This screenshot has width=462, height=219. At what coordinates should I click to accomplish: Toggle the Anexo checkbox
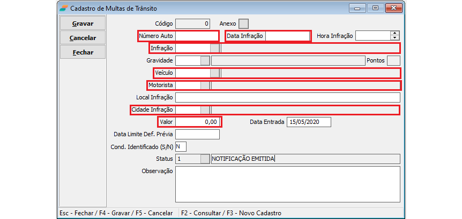click(x=243, y=24)
